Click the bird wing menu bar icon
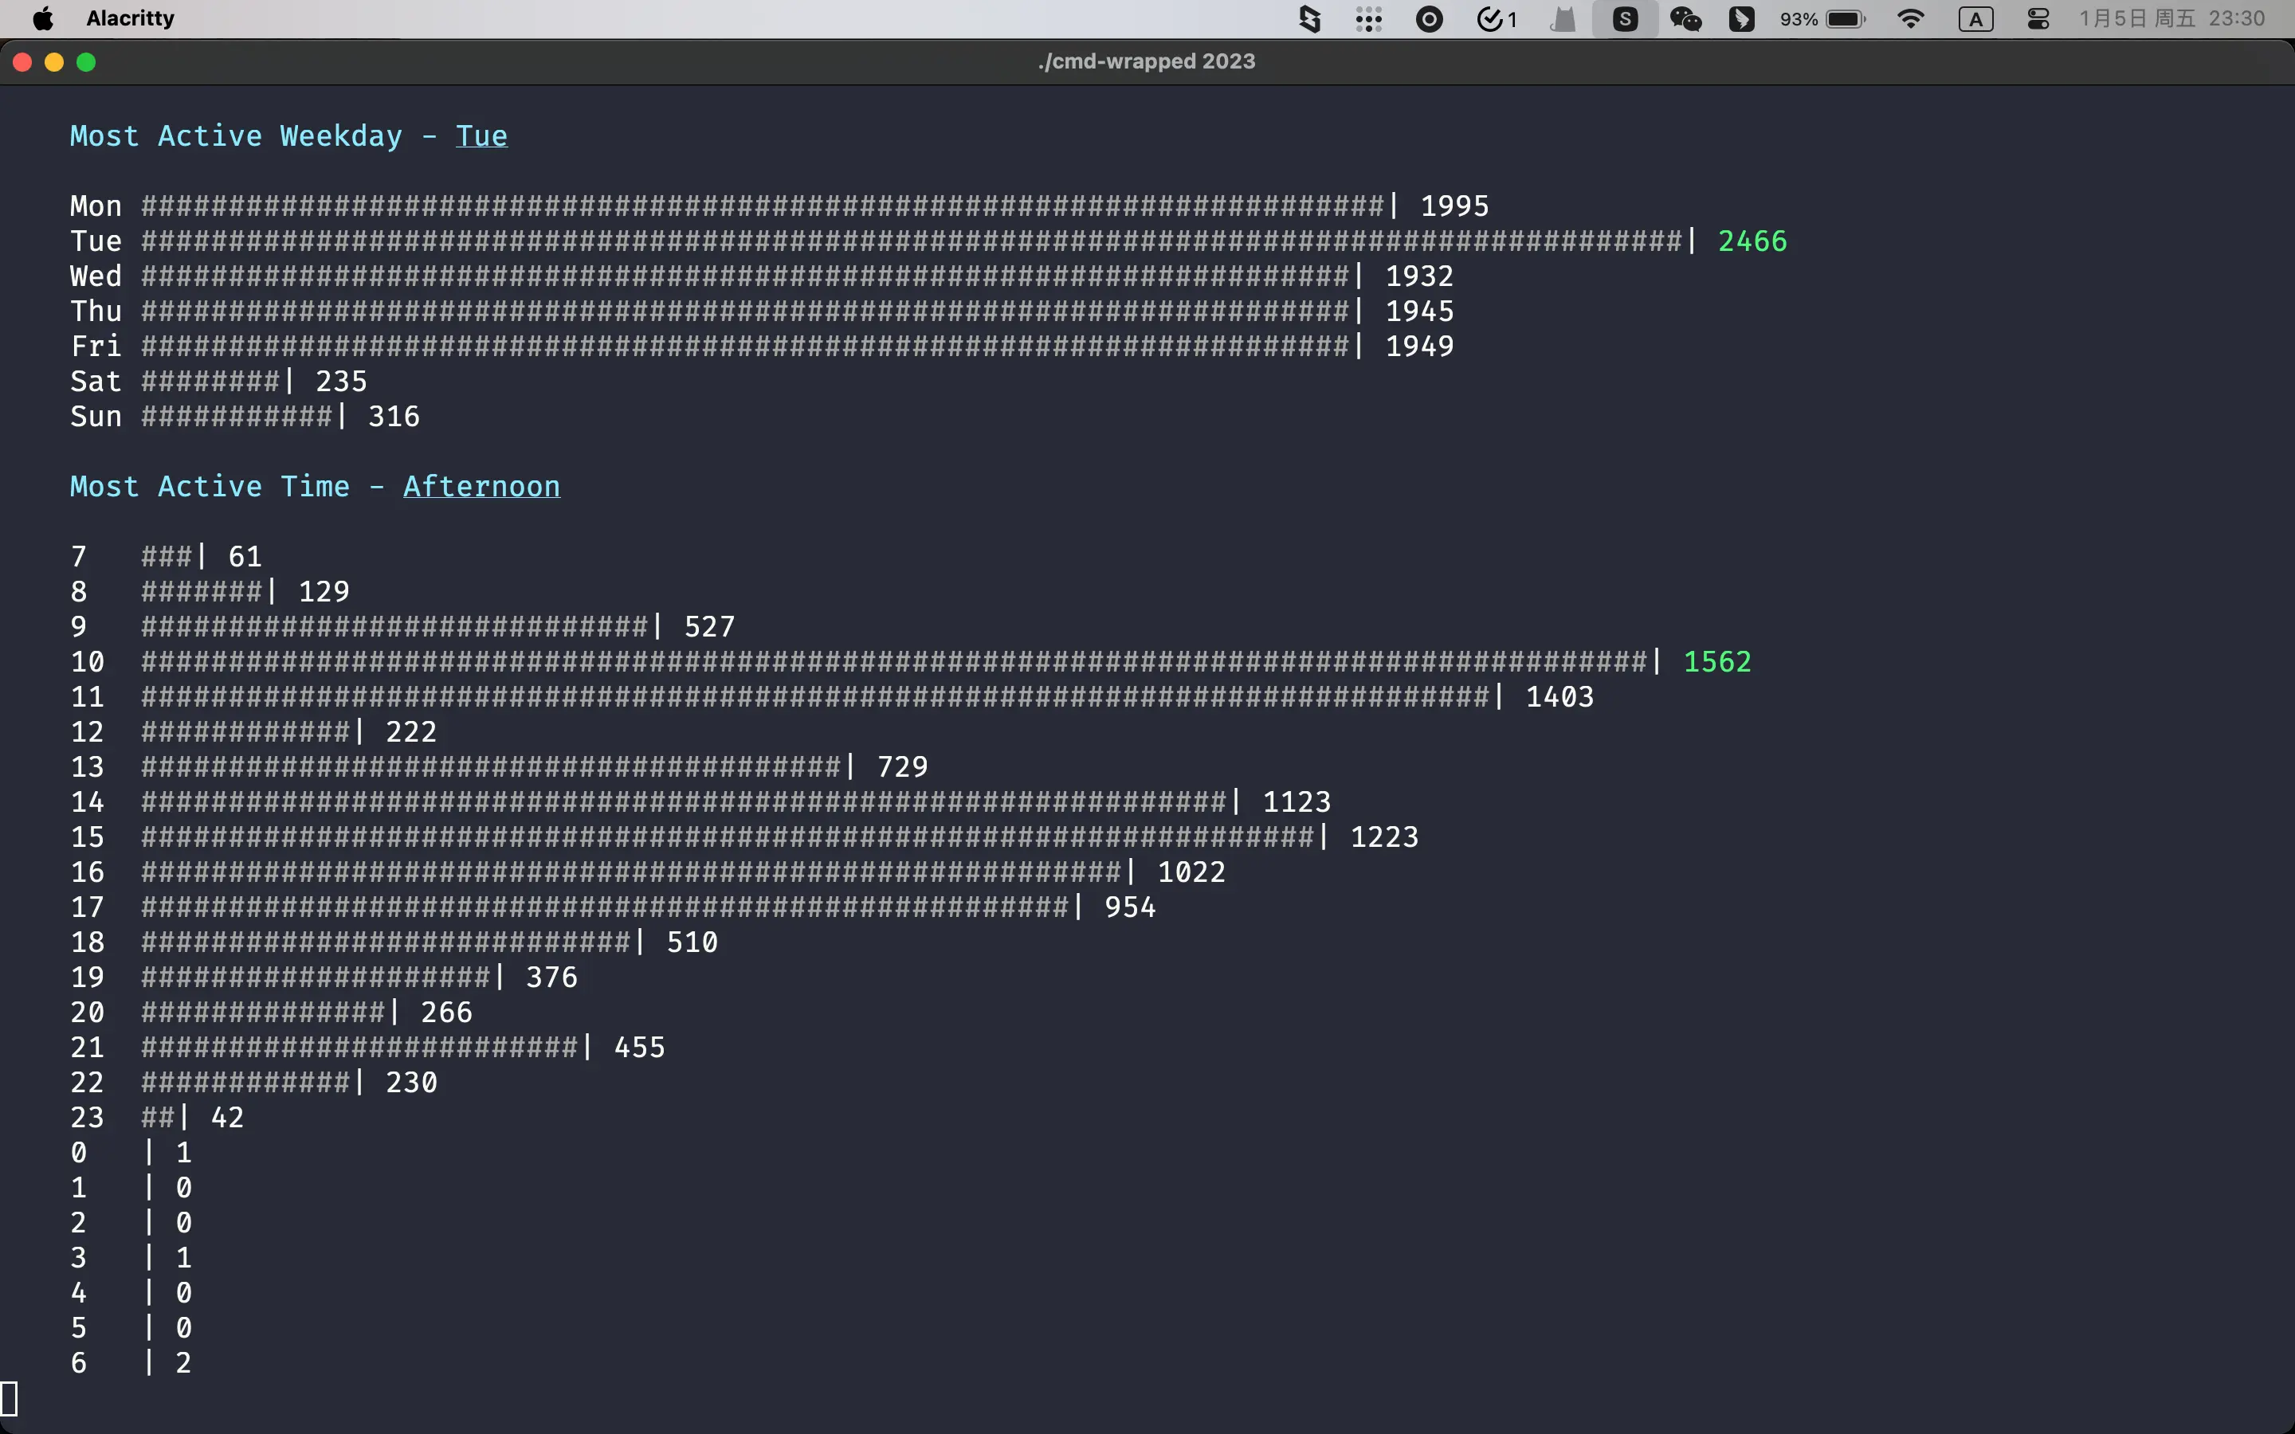 1741,19
